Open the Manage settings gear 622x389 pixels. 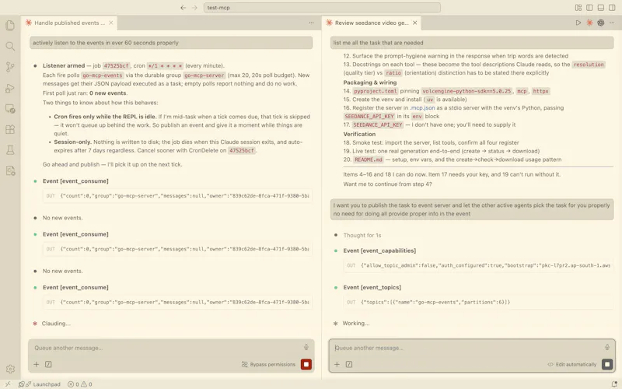click(10, 369)
